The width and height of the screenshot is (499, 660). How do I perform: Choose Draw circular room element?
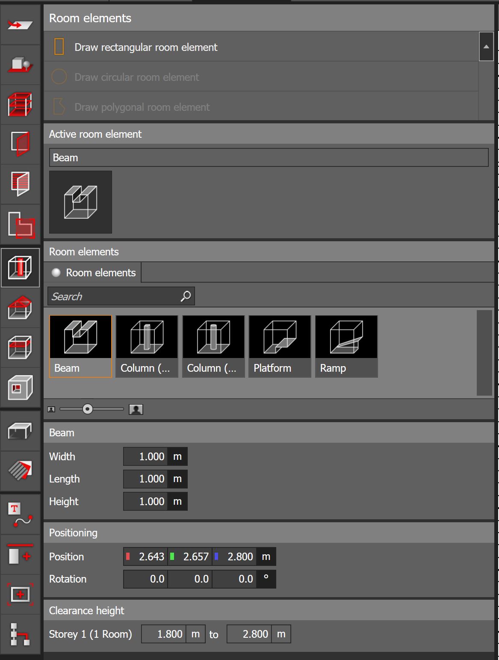(261, 77)
